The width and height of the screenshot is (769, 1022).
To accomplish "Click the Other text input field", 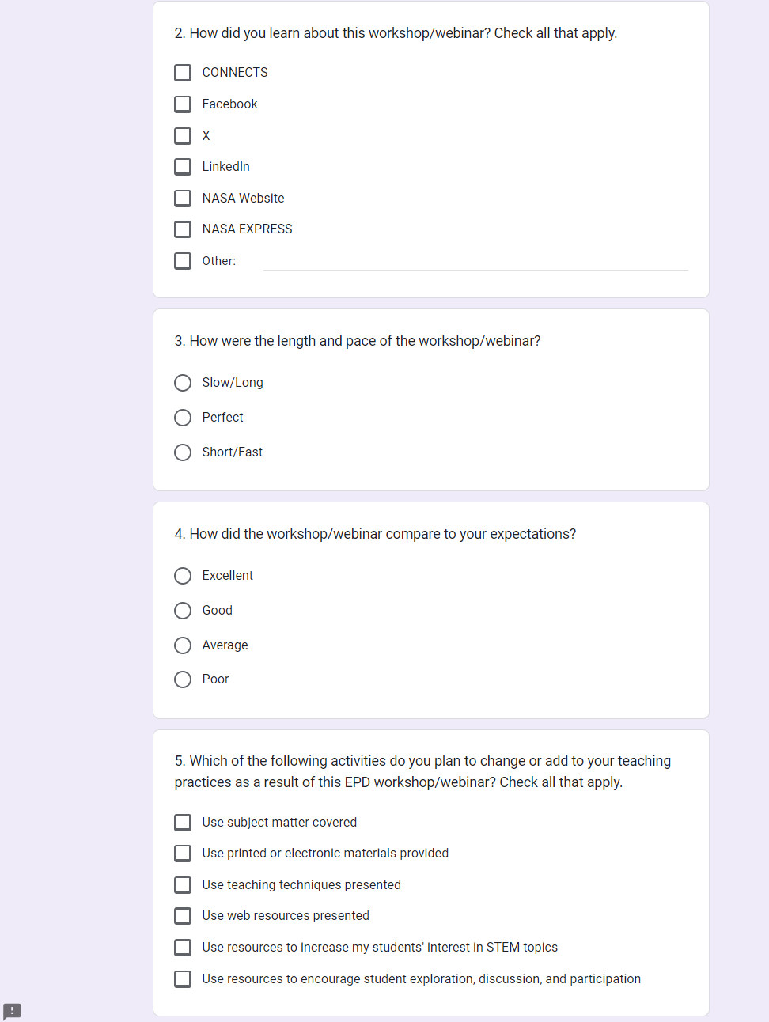I will (475, 261).
